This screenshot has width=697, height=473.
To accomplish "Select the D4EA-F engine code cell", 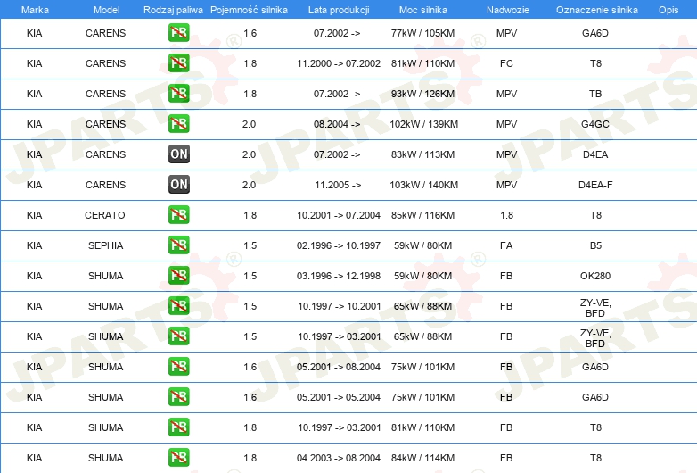I will point(595,185).
